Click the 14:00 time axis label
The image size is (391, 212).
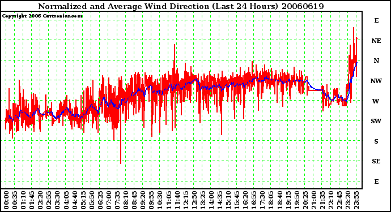211,200
